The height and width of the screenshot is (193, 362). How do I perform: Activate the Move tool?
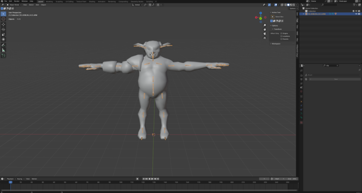click(4, 24)
